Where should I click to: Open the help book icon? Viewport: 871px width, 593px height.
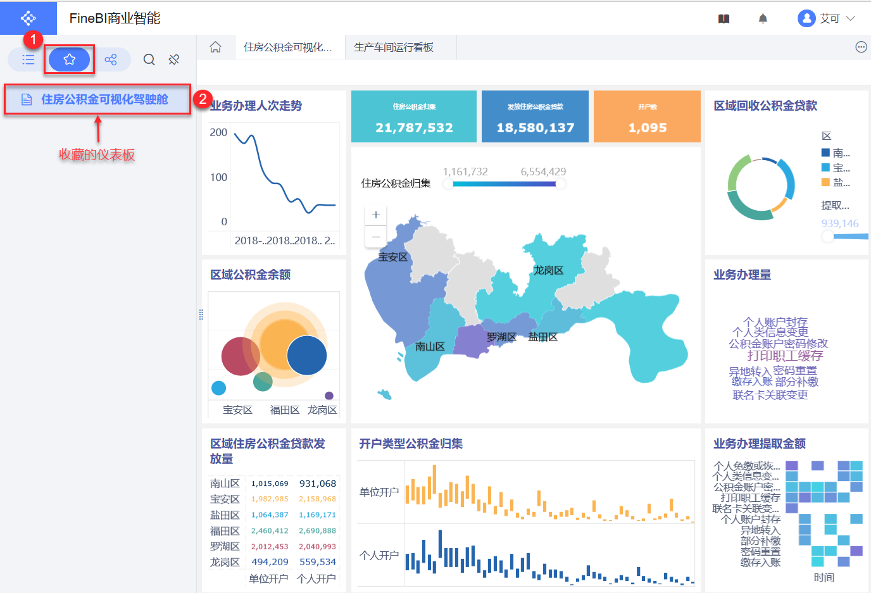[724, 19]
